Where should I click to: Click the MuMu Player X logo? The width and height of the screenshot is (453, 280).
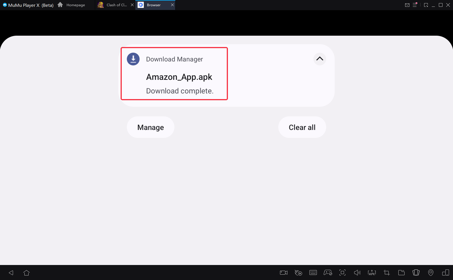pyautogui.click(x=5, y=5)
